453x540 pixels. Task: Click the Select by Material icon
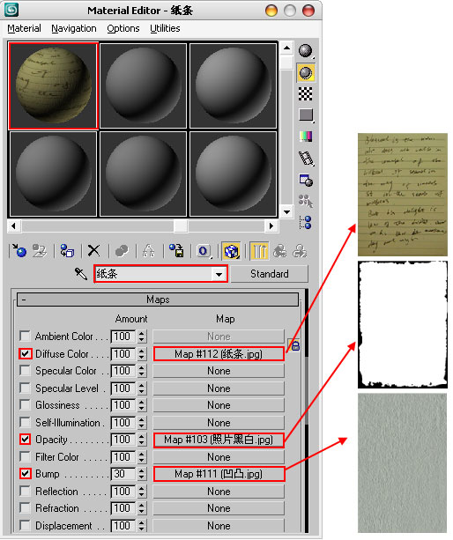(x=306, y=201)
